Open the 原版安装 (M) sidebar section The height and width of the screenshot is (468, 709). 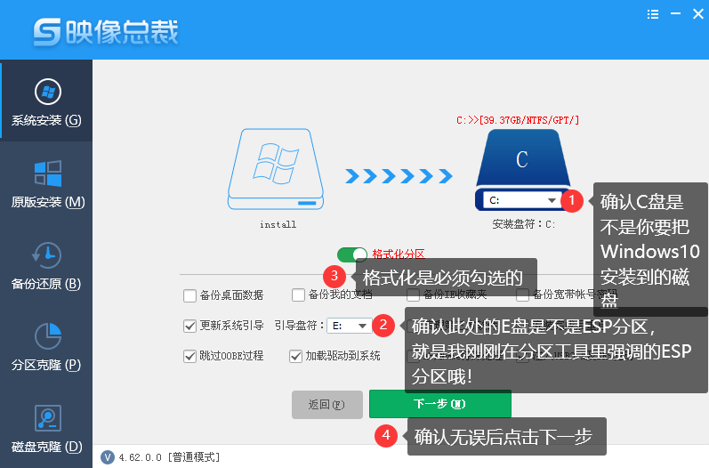(x=47, y=183)
